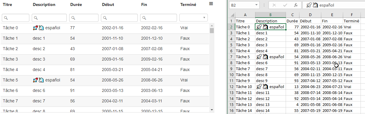Open the hamburger grid menu icon
The image size is (365, 114).
pos(211,4)
